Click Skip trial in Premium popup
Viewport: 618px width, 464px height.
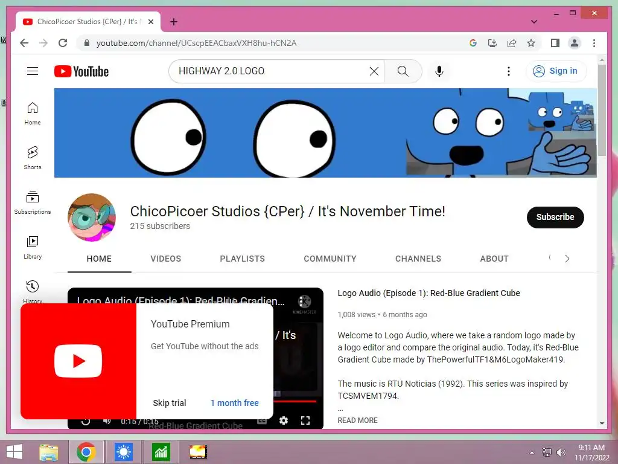tap(170, 403)
